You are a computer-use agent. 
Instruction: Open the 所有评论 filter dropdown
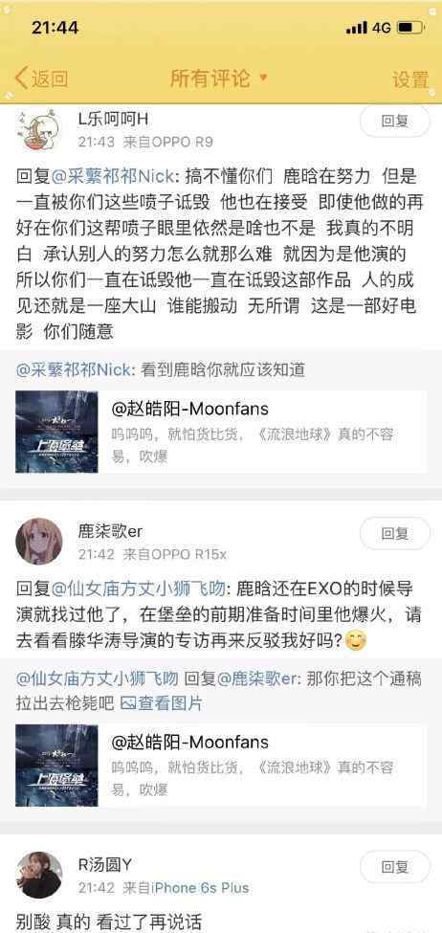(219, 78)
